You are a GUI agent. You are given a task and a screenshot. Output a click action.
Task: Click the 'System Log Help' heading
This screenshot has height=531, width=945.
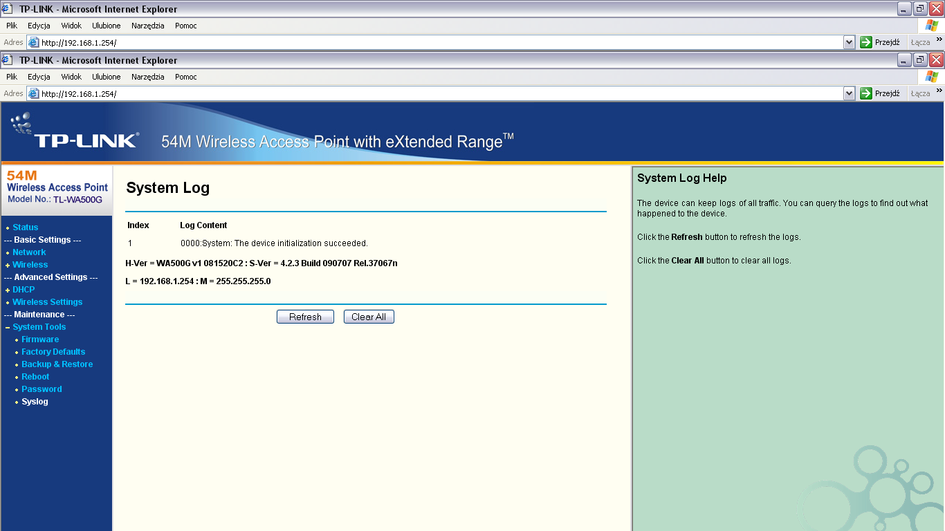coord(682,178)
